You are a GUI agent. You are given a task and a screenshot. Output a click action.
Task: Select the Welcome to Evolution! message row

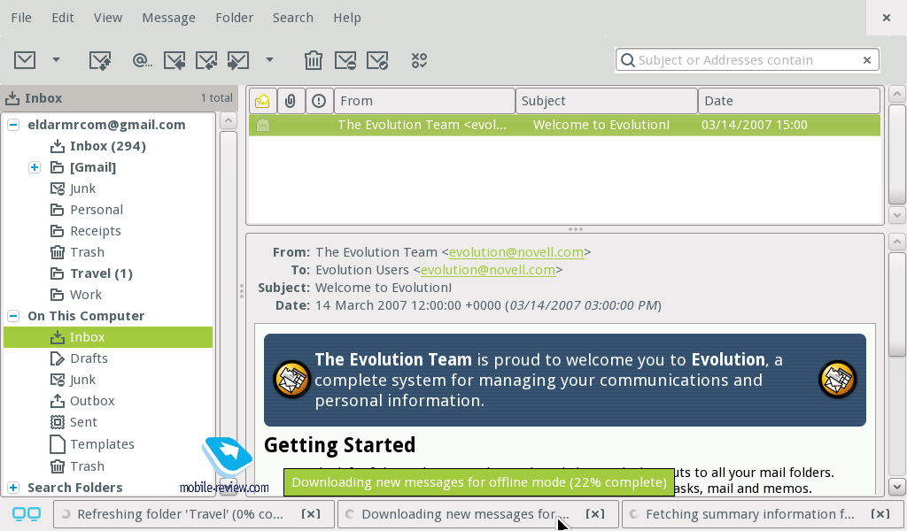point(564,125)
